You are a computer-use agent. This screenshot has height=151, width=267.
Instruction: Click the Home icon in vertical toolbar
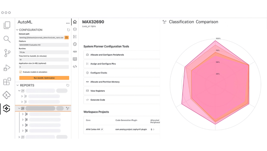pyautogui.click(x=75, y=22)
